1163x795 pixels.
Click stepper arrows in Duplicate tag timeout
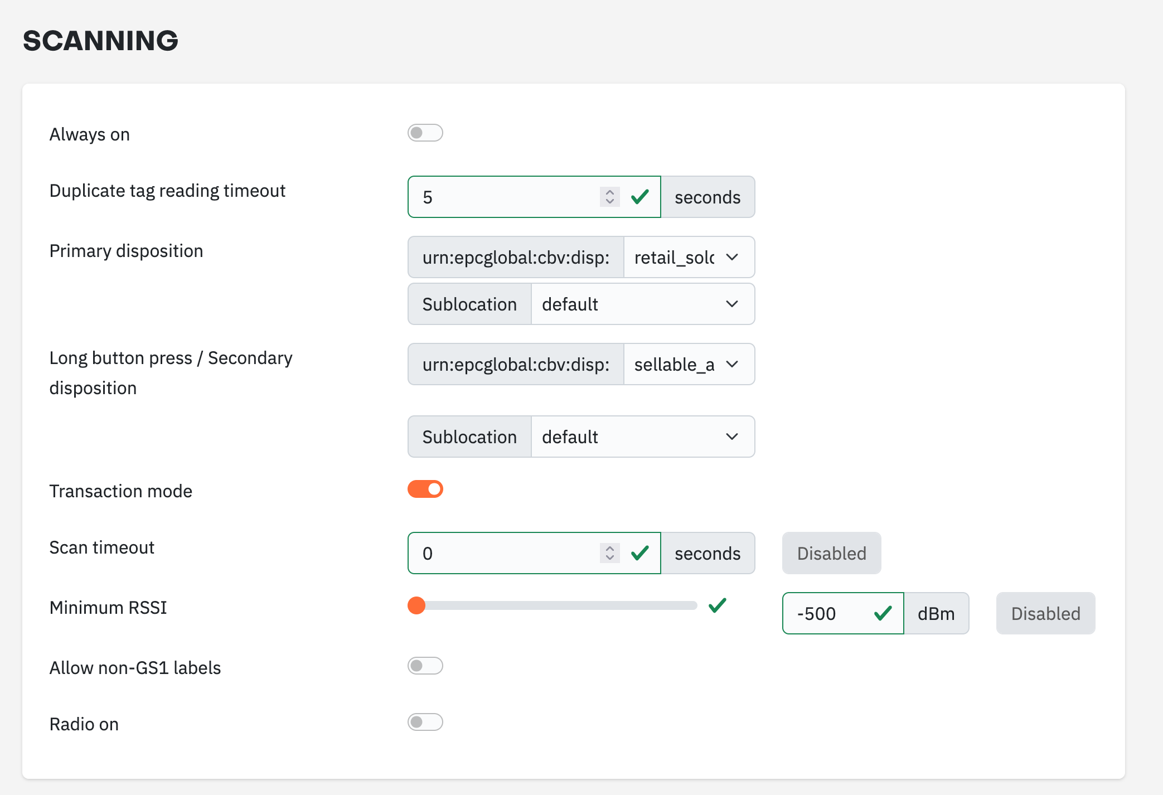609,197
